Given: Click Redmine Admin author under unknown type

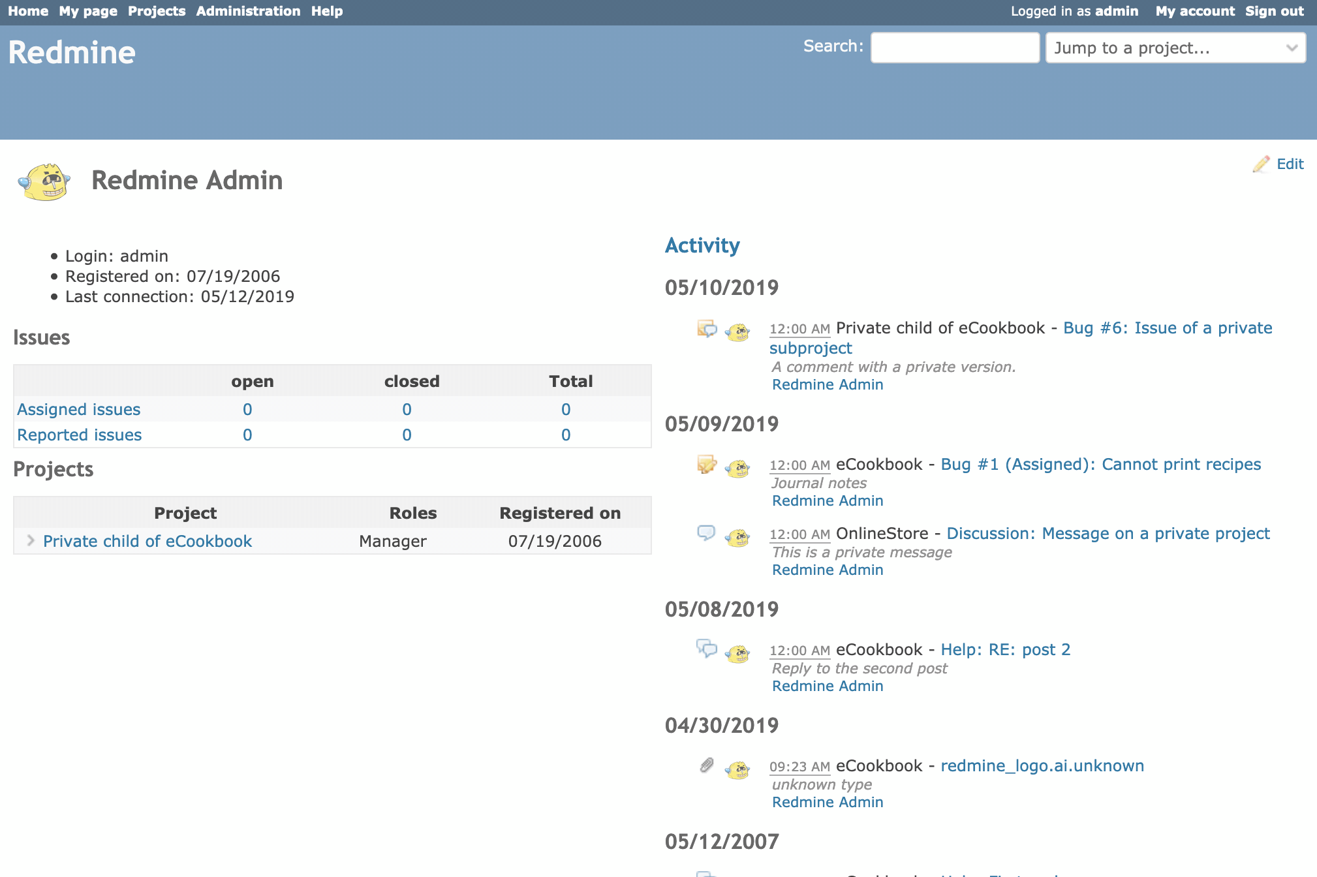Looking at the screenshot, I should [828, 802].
